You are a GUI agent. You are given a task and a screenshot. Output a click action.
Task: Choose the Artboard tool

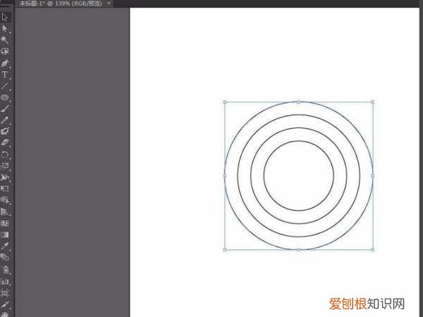[x=5, y=292]
